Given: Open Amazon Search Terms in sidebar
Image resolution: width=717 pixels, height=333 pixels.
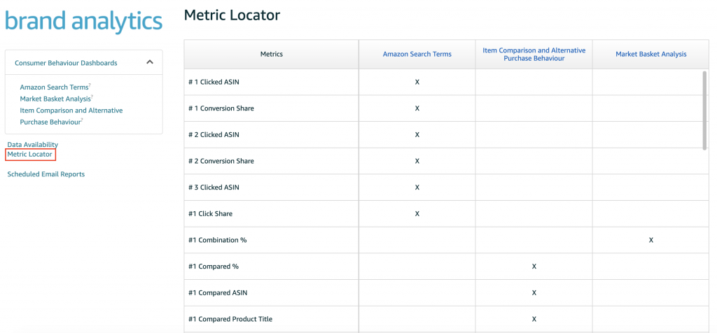Looking at the screenshot, I should [x=54, y=87].
